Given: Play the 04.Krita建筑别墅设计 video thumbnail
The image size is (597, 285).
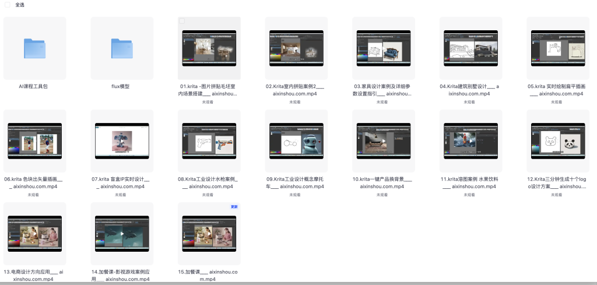Looking at the screenshot, I should 470,47.
